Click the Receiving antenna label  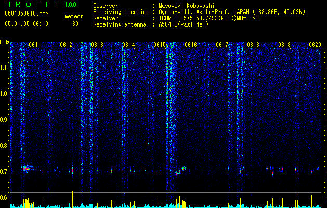pyautogui.click(x=120, y=24)
